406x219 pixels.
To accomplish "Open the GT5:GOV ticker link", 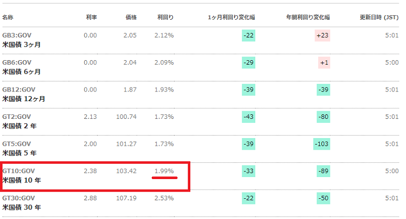I will point(17,144).
